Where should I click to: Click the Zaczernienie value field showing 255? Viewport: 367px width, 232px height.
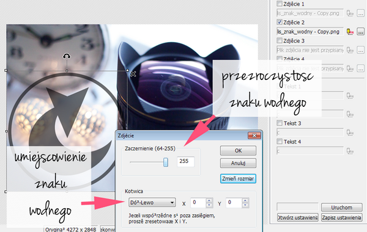[185, 161]
